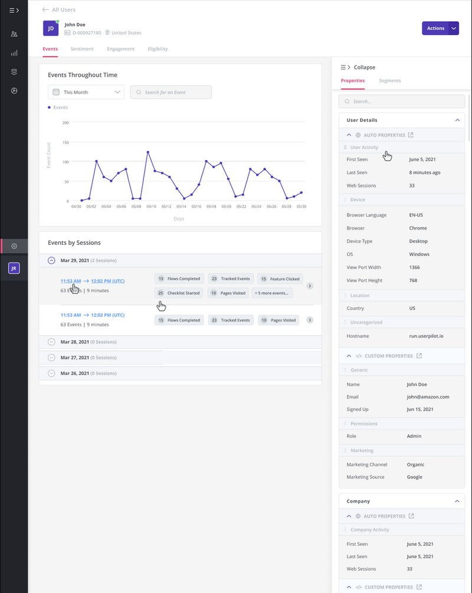The width and height of the screenshot is (472, 593).
Task: Click the Properties panel search field
Action: tap(401, 101)
